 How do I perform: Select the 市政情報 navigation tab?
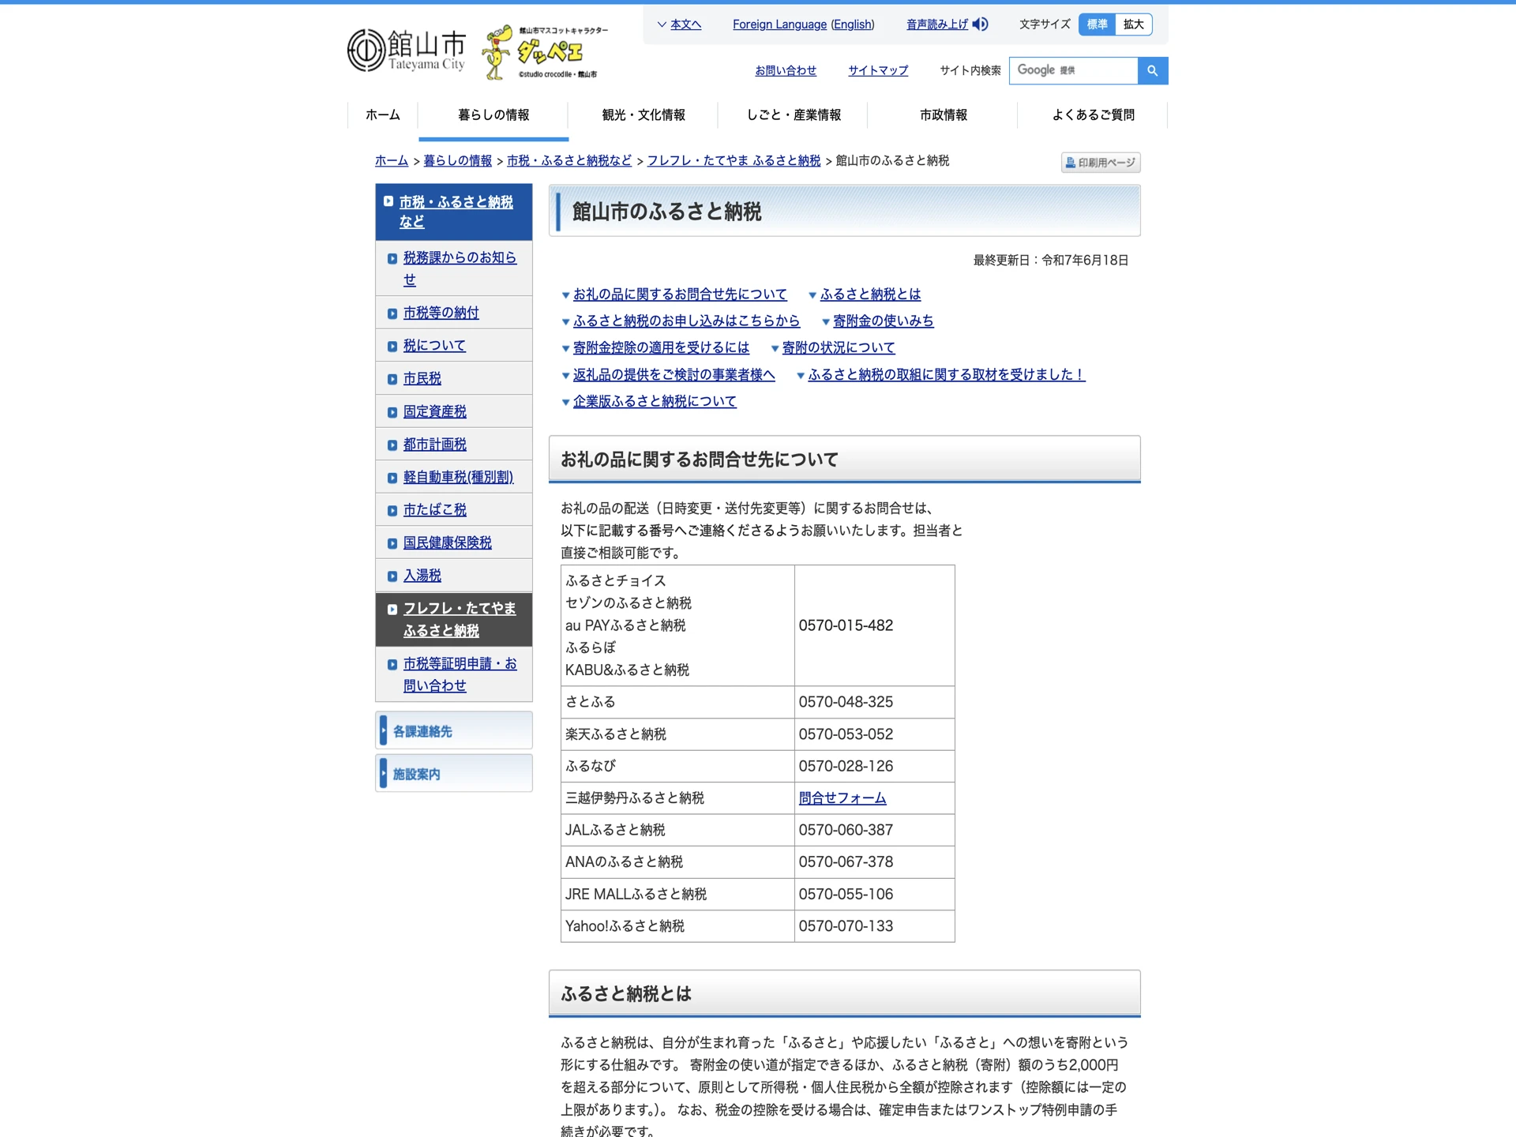[x=943, y=115]
